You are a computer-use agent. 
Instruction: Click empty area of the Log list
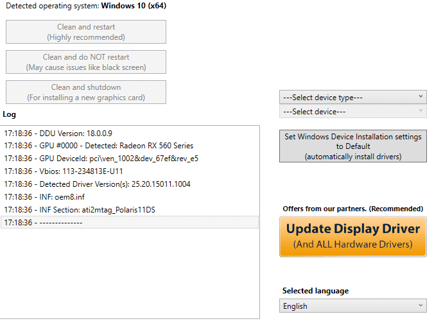pyautogui.click(x=130, y=273)
